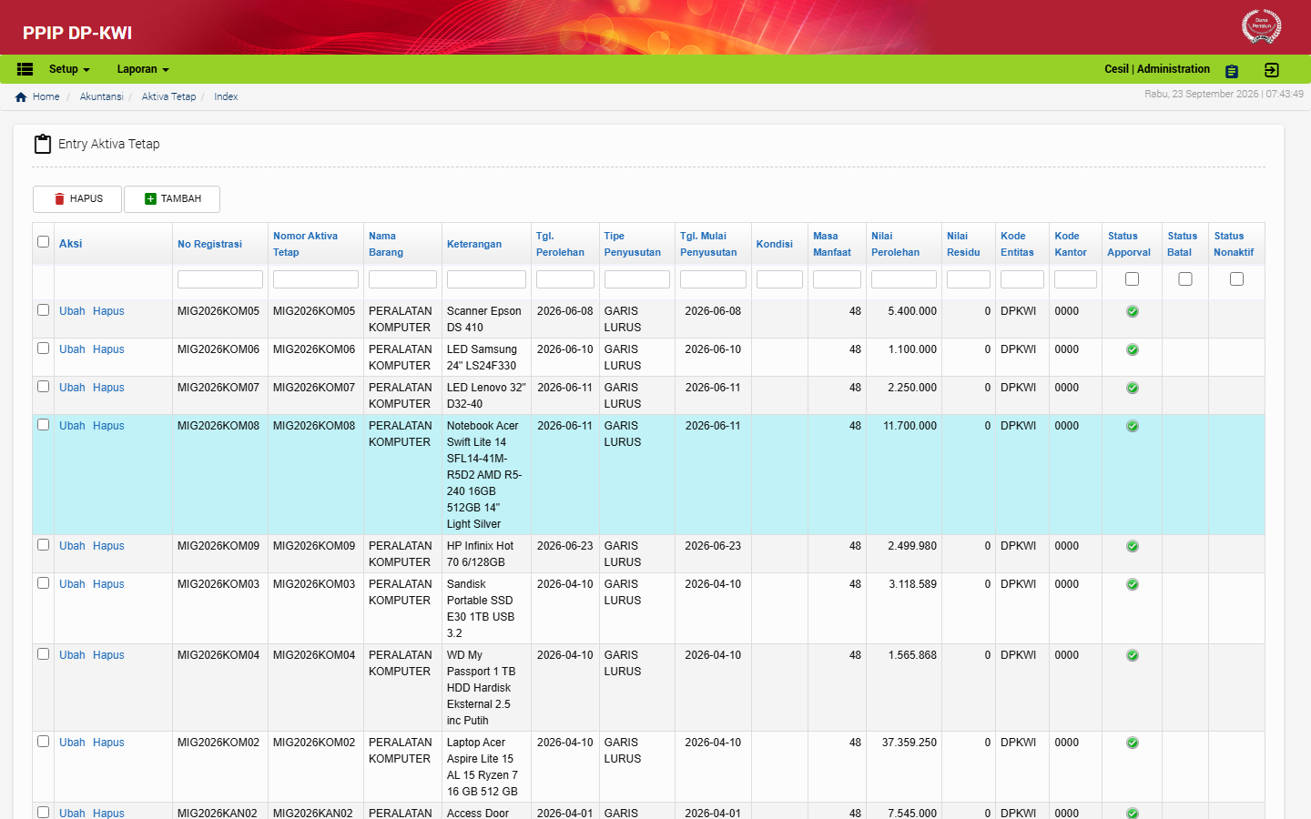Expand the Setup dropdown menu

(x=69, y=69)
